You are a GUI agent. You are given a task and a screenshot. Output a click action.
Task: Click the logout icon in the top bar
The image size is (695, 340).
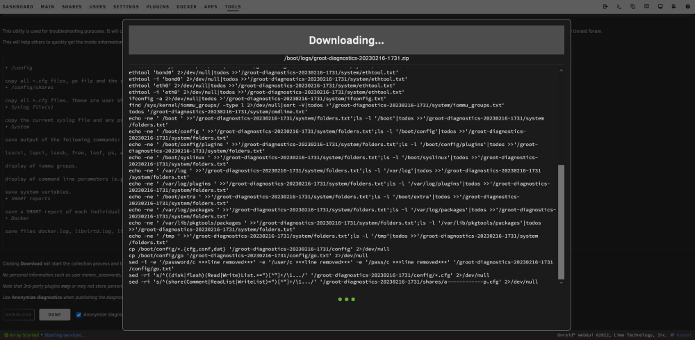click(605, 7)
